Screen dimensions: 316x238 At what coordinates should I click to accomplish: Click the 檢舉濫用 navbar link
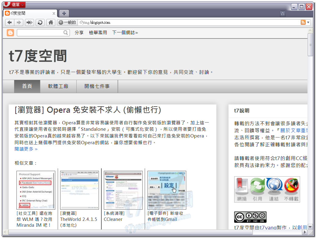98,32
